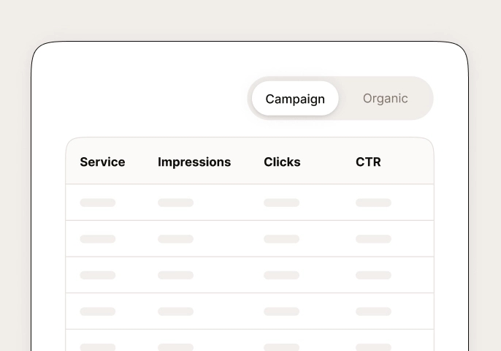Click third row CTR placeholder
This screenshot has height=351, width=501.
[x=373, y=275]
